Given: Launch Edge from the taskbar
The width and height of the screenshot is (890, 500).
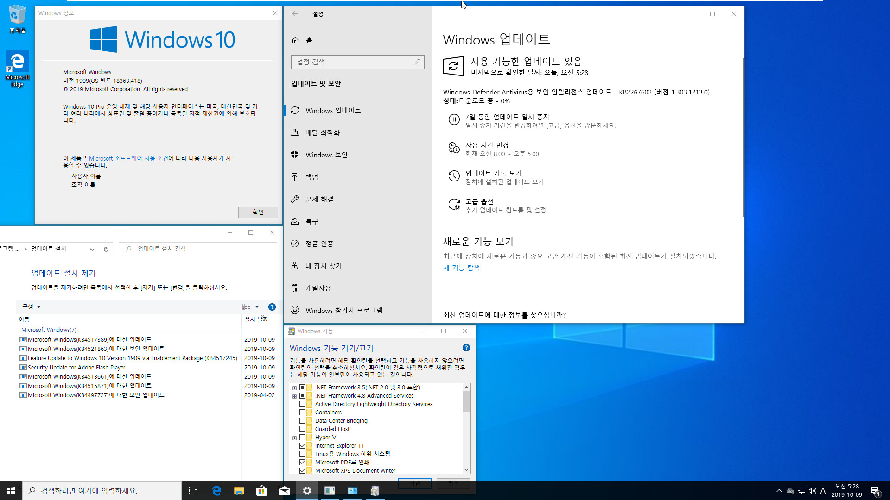Looking at the screenshot, I should (x=216, y=491).
